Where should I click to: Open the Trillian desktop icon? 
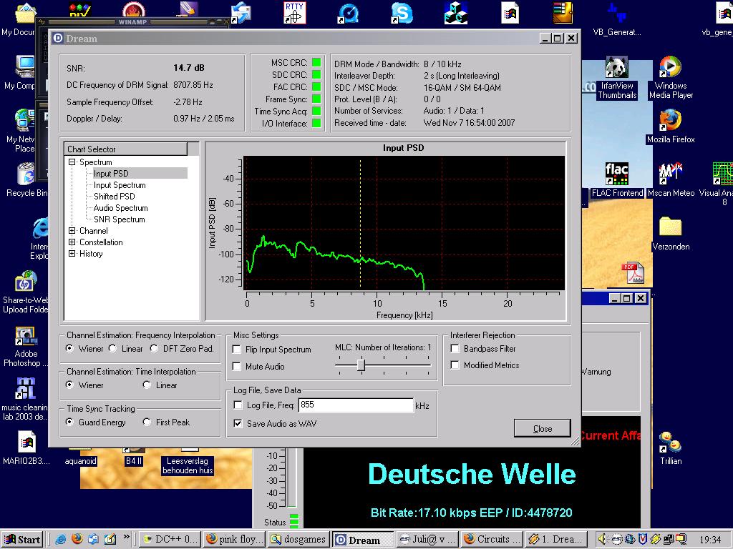click(671, 443)
